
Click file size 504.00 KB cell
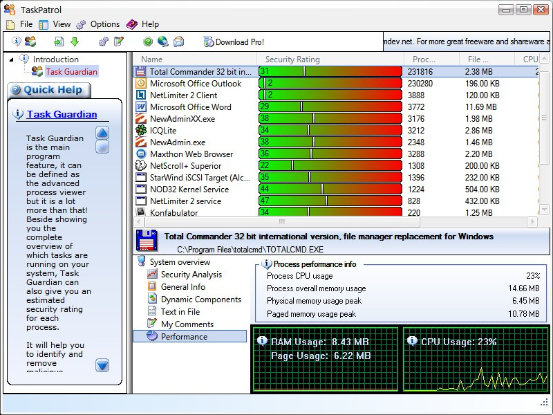pyautogui.click(x=482, y=189)
